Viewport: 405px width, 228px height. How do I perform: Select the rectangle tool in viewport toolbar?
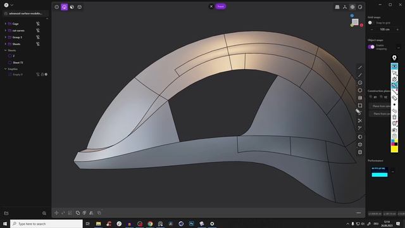coord(360,106)
